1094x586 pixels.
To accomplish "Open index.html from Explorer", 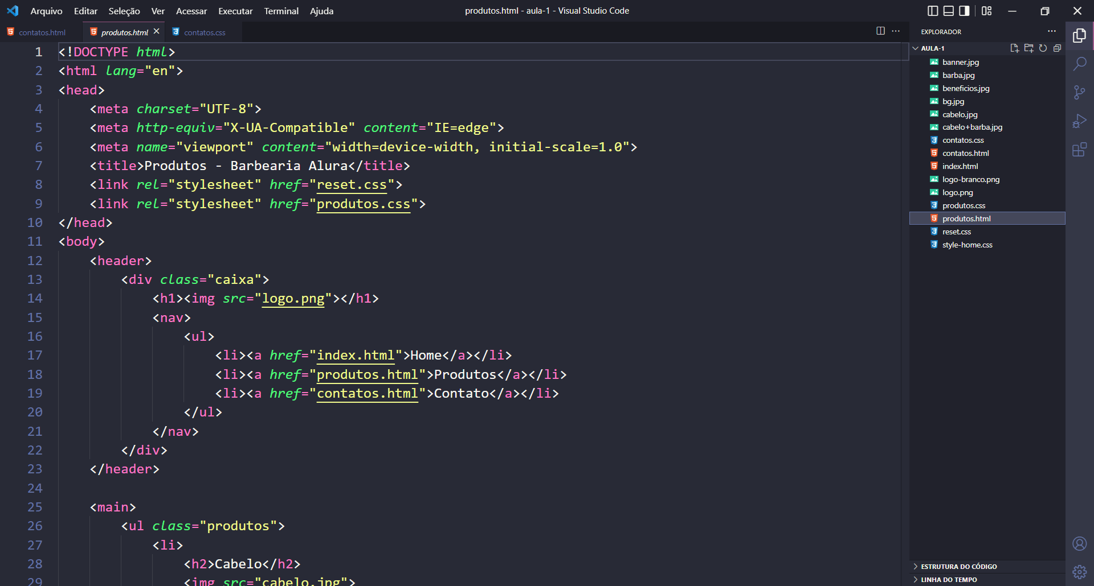I will 987,167.
